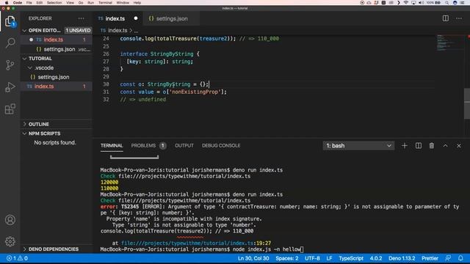Split the editor right
Screen dimensions: 470x264
point(446,18)
